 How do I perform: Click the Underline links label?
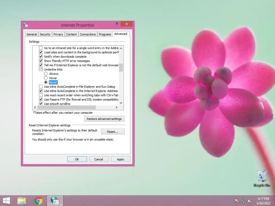(x=53, y=69)
